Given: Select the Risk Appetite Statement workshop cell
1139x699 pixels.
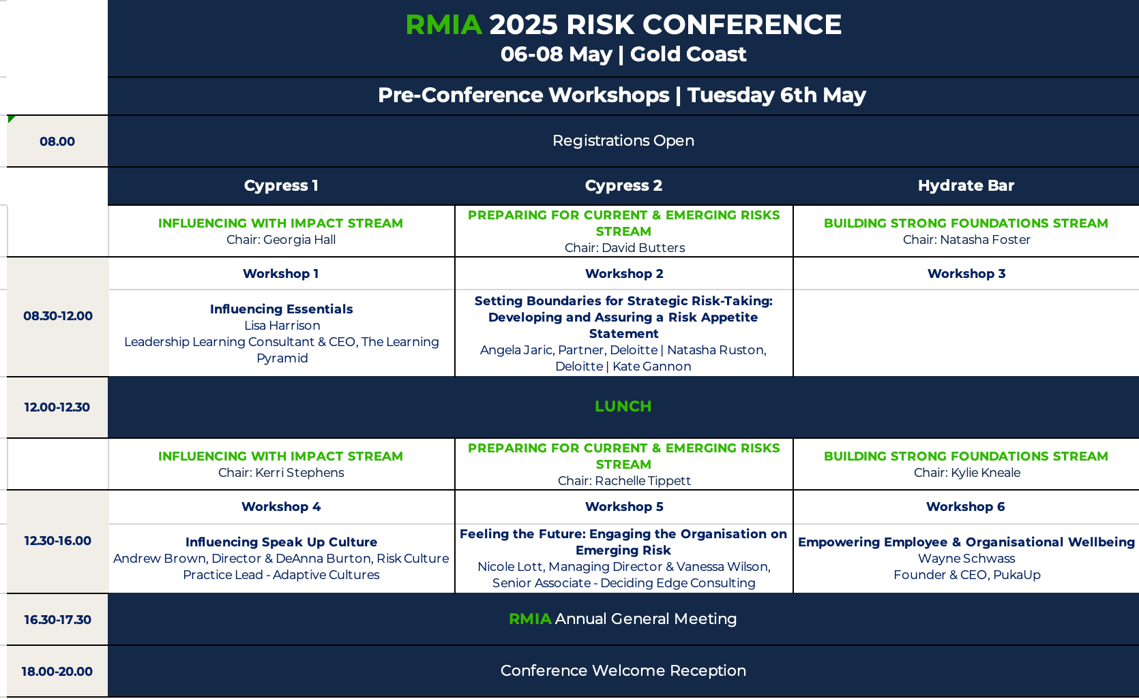Looking at the screenshot, I should pos(623,333).
